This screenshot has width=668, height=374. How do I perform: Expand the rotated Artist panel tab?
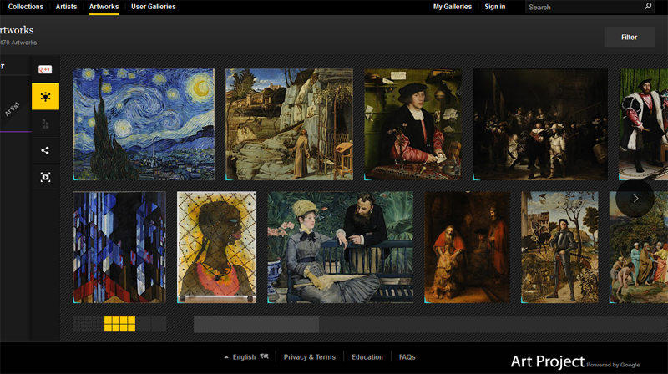13,110
